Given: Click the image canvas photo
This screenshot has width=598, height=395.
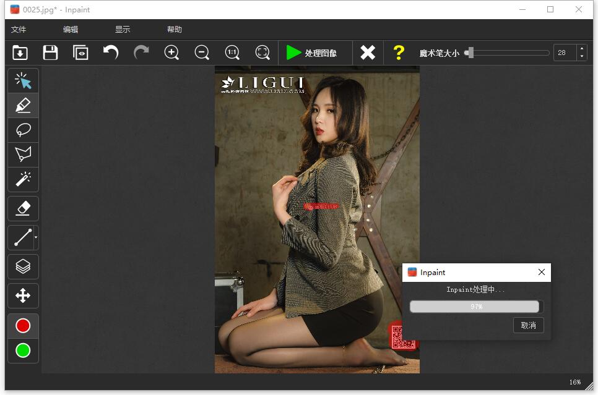Looking at the screenshot, I should point(317,219).
